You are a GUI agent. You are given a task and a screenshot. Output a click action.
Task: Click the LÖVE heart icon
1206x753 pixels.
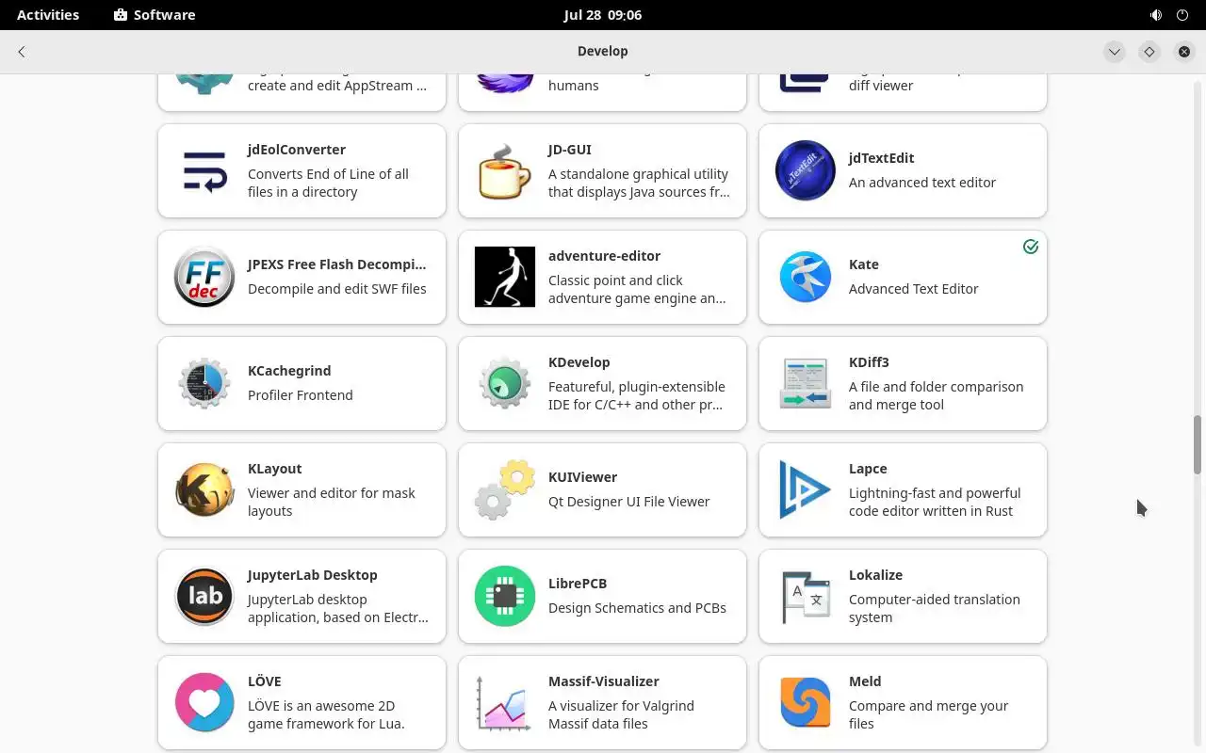point(204,702)
